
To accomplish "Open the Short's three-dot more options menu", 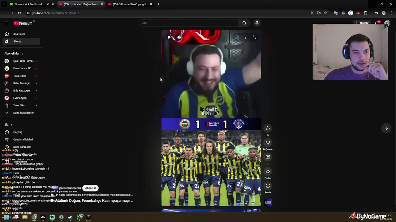I will (246, 37).
